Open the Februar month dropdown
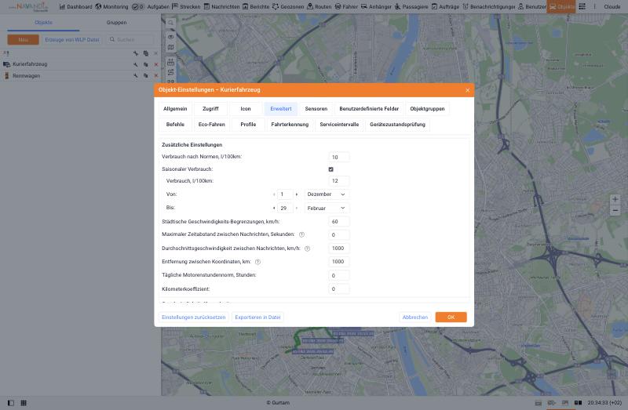 point(327,208)
